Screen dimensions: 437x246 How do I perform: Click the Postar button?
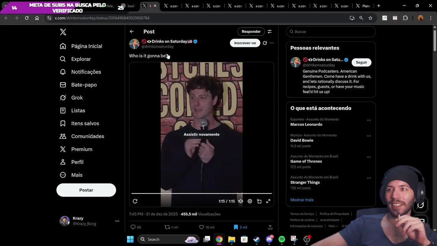[x=86, y=190]
